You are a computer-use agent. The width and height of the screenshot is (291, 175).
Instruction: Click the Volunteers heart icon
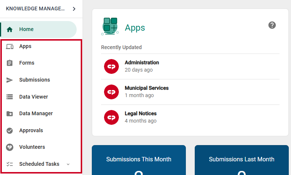[10, 147]
